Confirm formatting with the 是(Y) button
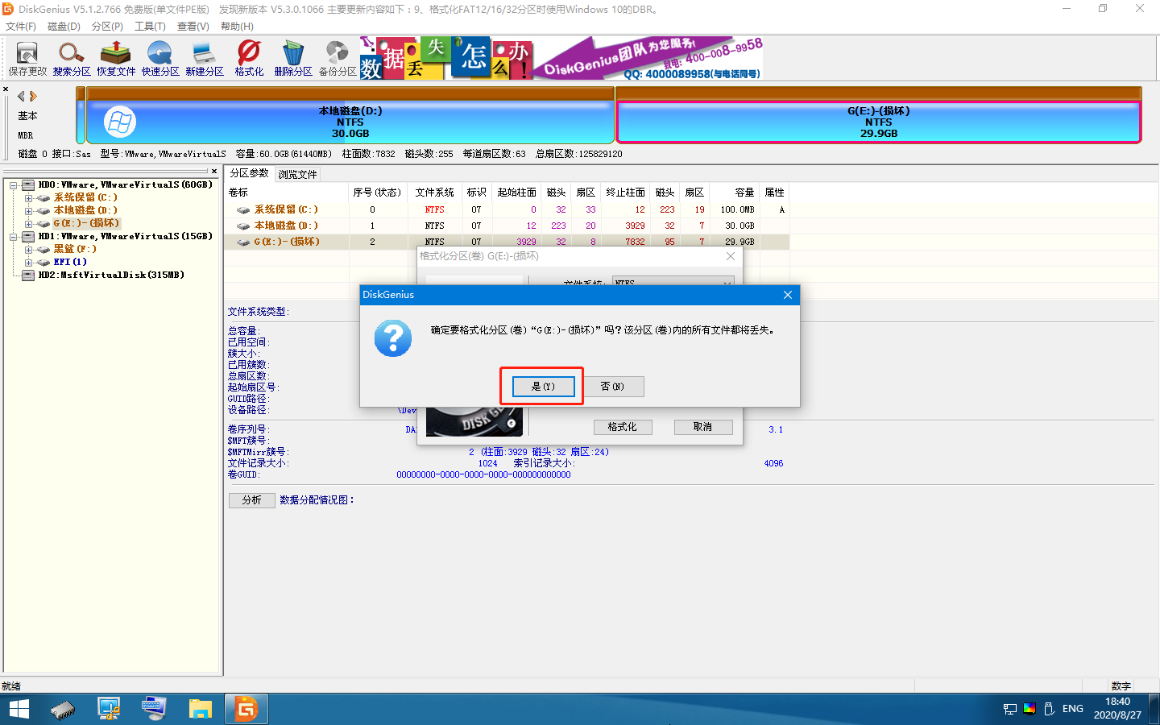Viewport: 1160px width, 725px height. 544,387
